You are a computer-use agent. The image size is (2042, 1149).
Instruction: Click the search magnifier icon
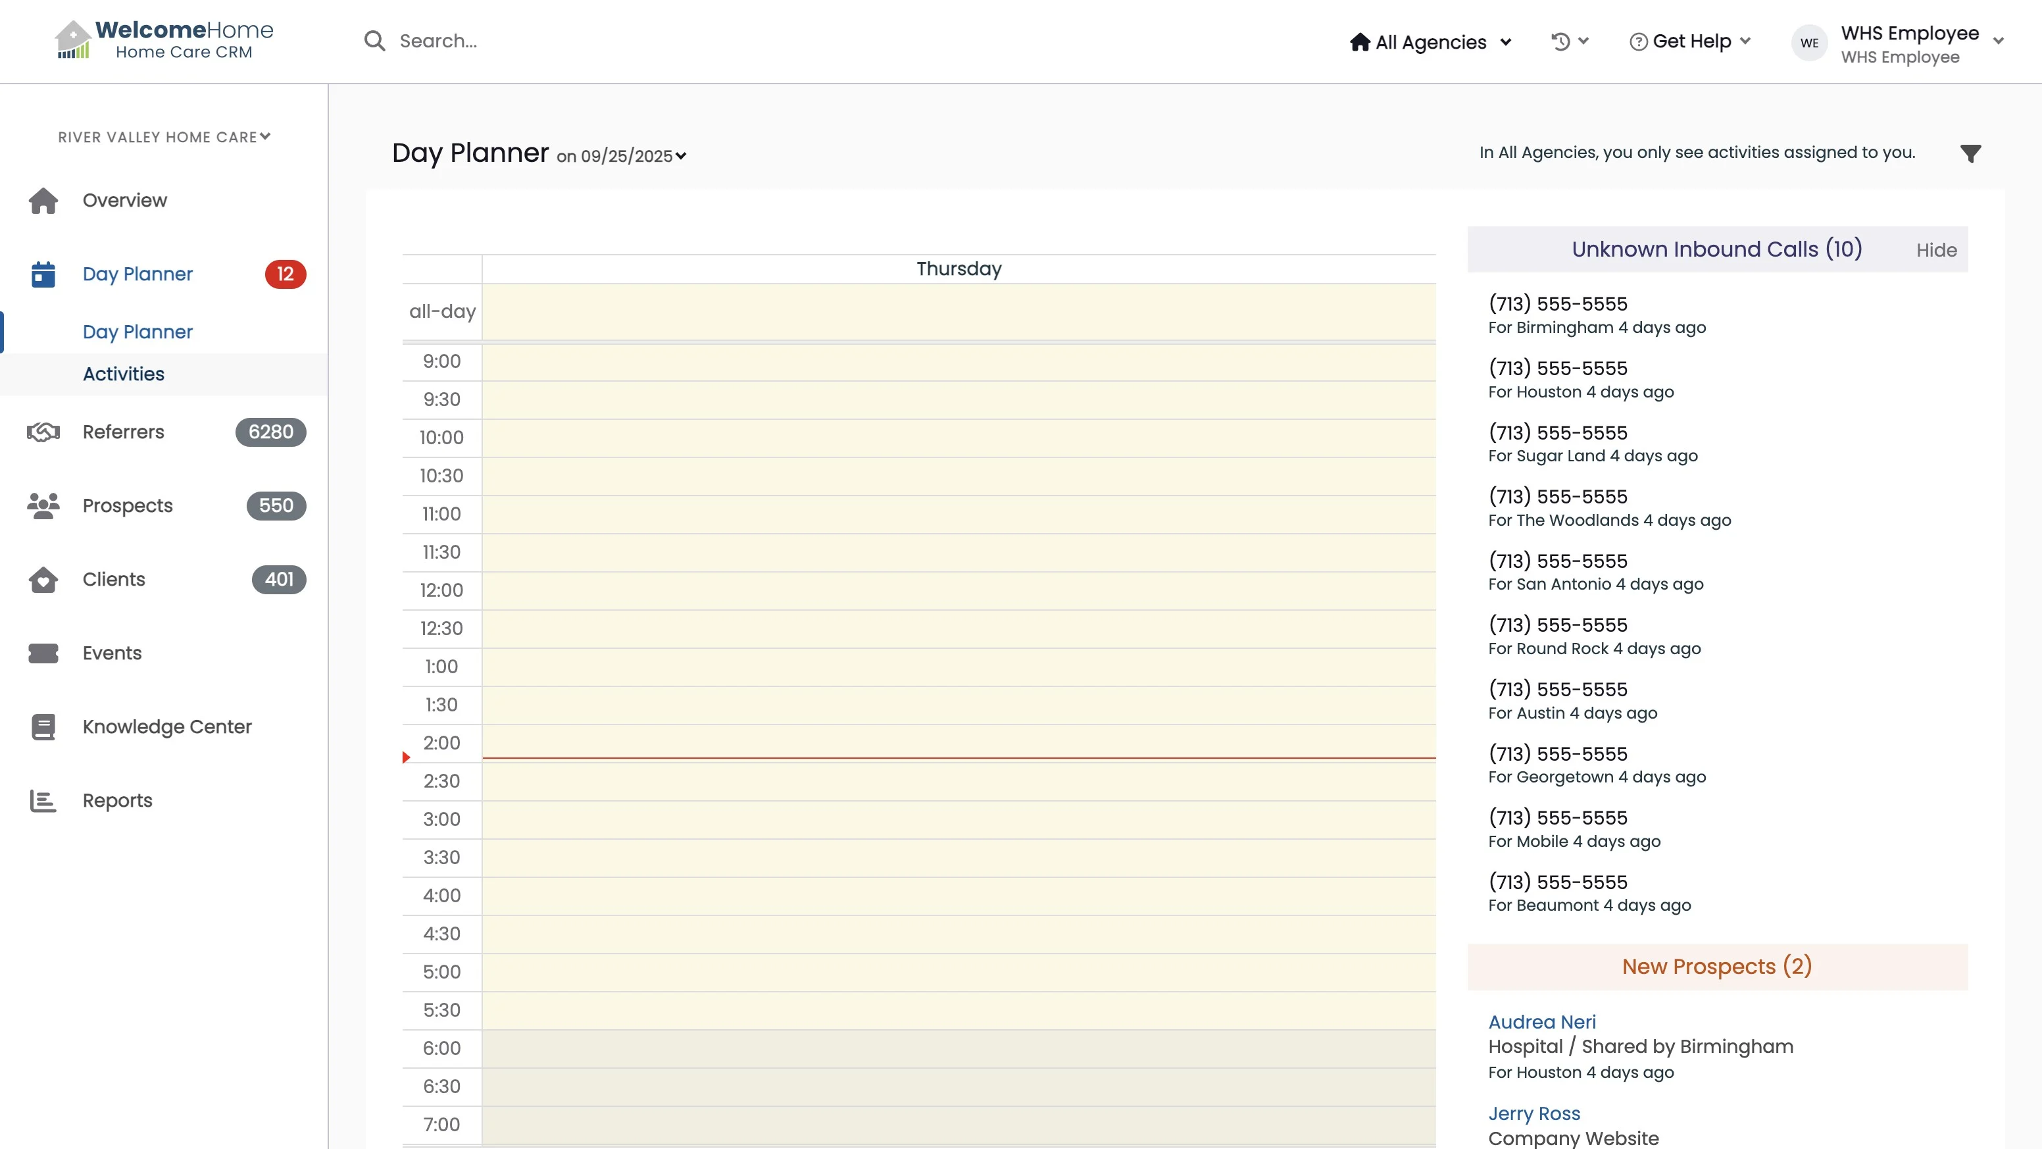pos(374,41)
